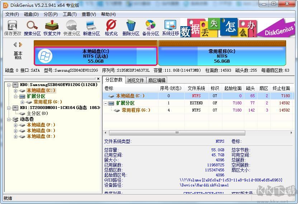
Task: Expand 本地磁盘 (C:) in the tree
Action: pyautogui.click(x=15, y=91)
